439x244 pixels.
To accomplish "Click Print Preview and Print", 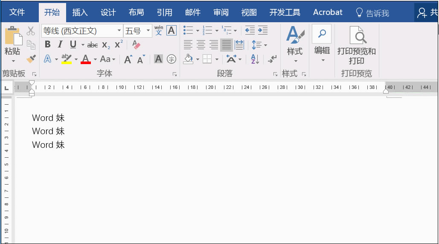I will 356,45.
